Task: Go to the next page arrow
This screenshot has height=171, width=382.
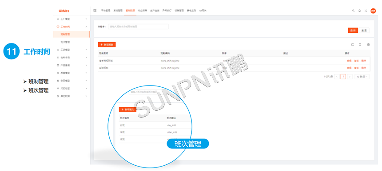Action: coord(350,77)
